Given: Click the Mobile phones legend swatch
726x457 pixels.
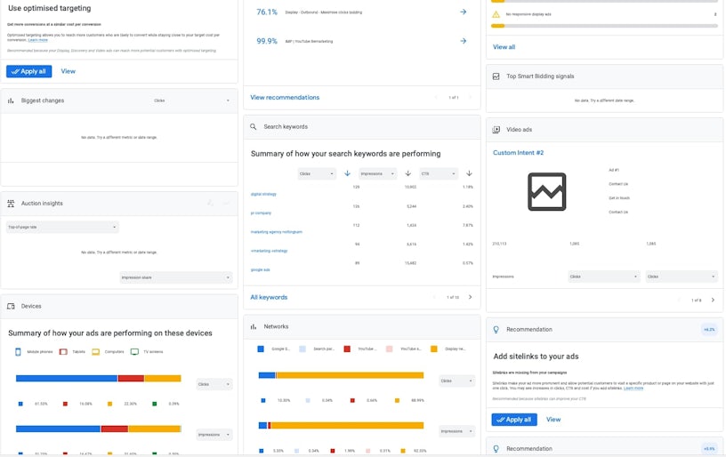Looking at the screenshot, I should click(19, 352).
